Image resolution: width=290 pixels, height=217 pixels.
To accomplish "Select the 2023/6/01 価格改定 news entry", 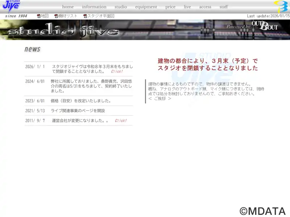I will coord(81,101).
